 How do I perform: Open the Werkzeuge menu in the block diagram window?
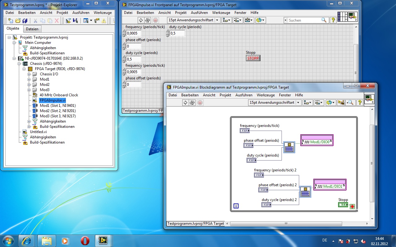pyautogui.click(x=265, y=95)
